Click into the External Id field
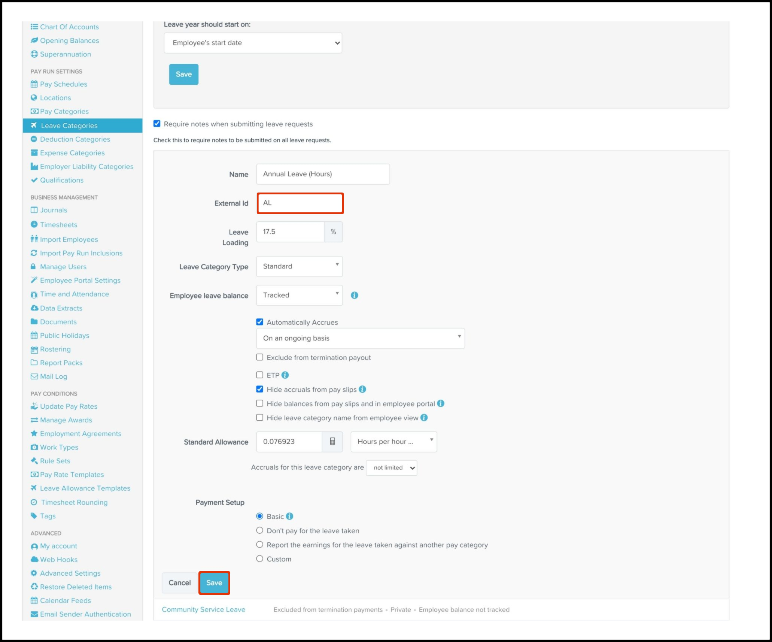 click(x=300, y=203)
